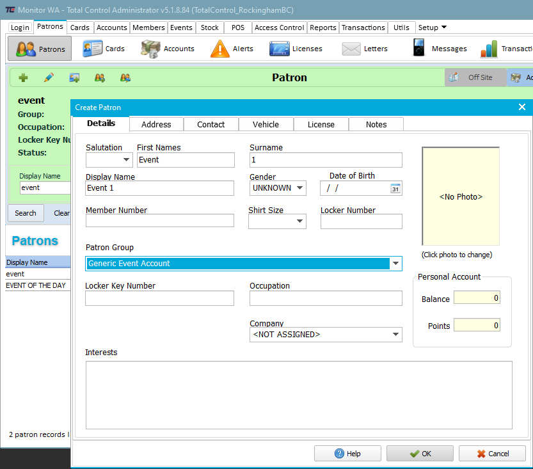Open the Login main tab

20,28
